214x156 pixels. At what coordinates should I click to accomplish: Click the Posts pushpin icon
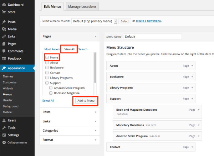[x=4, y=22]
